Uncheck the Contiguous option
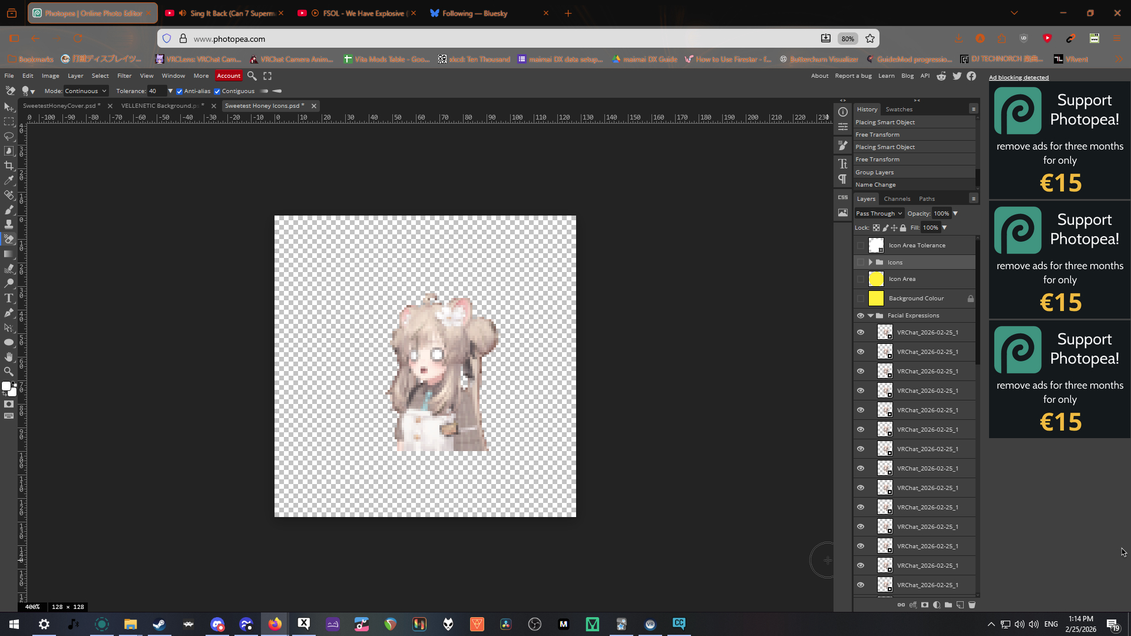 point(217,91)
